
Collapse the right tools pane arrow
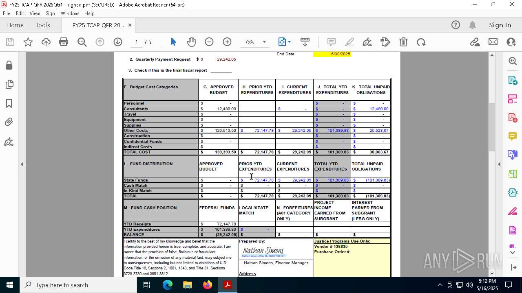(x=499, y=164)
